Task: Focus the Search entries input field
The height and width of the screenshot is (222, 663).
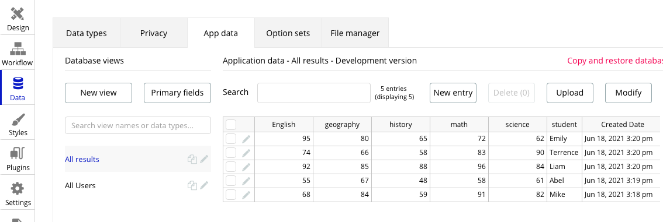Action: pyautogui.click(x=314, y=93)
